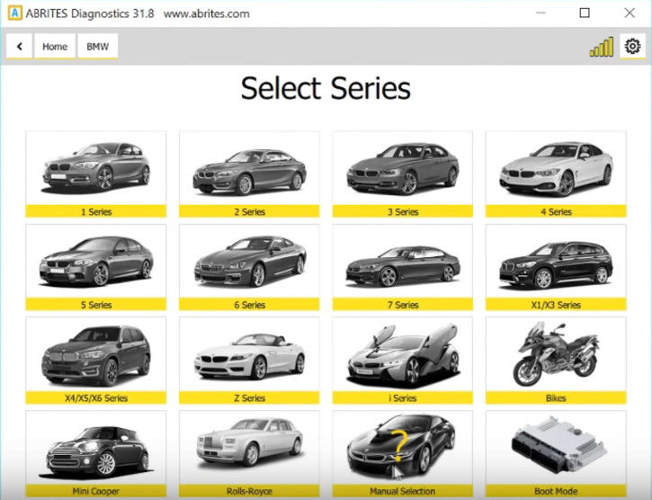Check the yellow signal strength bars
Screen dimensions: 652x500
point(602,47)
